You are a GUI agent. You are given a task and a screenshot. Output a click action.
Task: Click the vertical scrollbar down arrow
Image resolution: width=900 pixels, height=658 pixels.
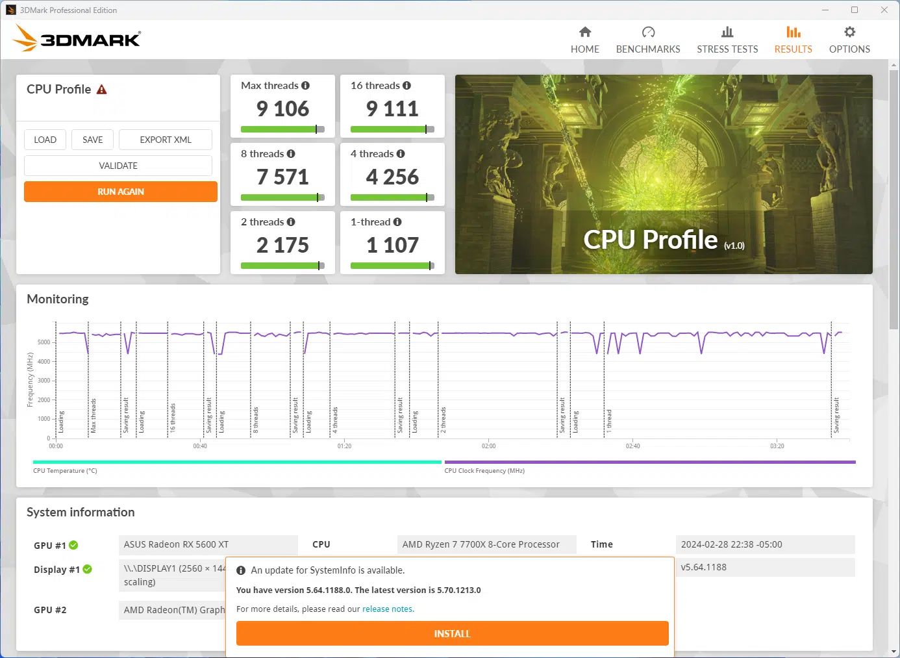[x=894, y=652]
